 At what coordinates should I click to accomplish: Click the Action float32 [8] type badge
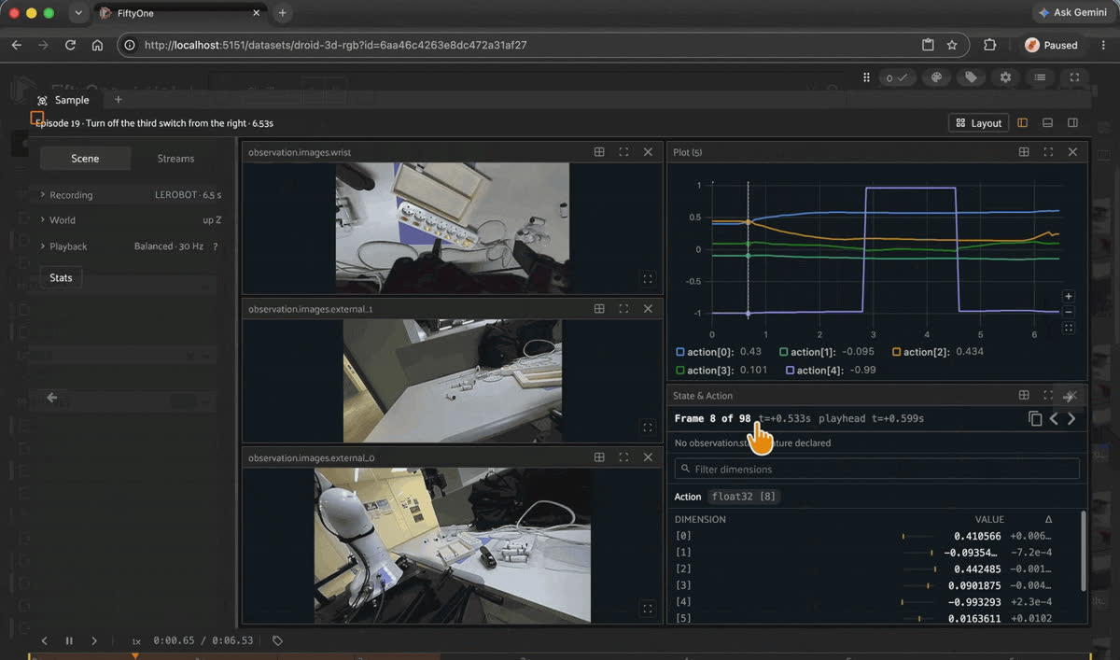point(745,497)
